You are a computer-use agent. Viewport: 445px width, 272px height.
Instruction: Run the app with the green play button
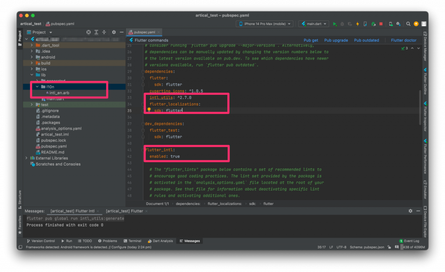coord(335,24)
